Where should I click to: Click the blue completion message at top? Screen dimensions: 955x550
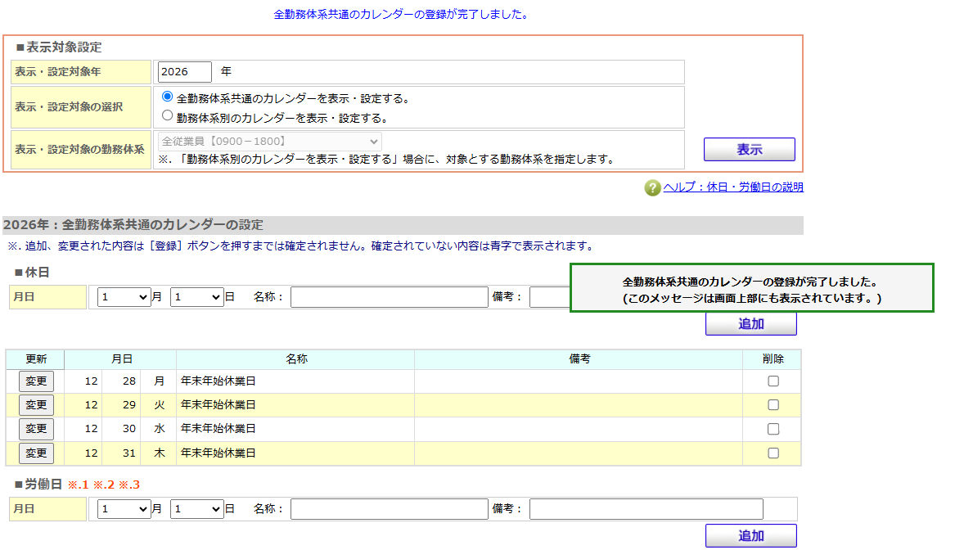401,15
